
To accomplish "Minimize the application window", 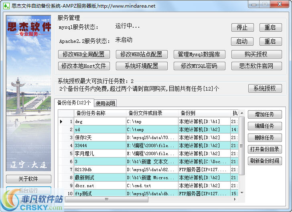I will pyautogui.click(x=254, y=4).
